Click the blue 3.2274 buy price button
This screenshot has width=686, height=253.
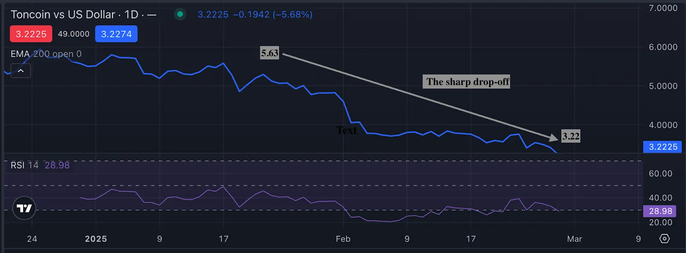point(116,33)
